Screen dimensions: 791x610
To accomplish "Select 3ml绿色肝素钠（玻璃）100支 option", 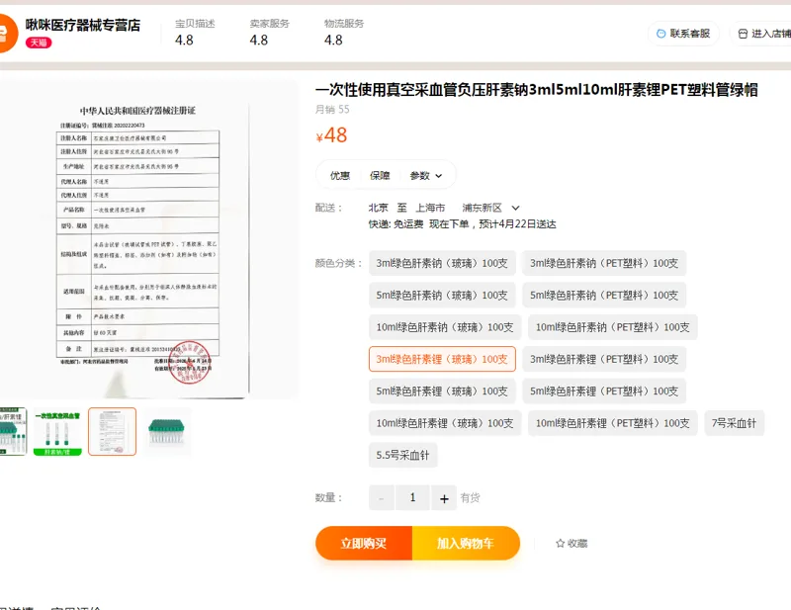I will [x=442, y=263].
